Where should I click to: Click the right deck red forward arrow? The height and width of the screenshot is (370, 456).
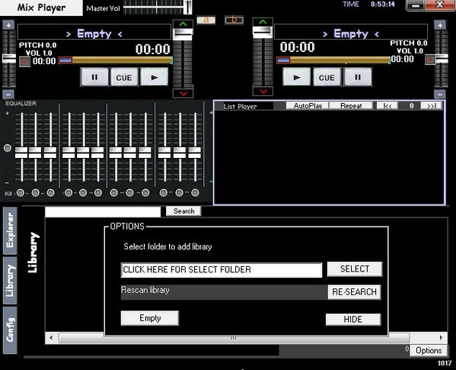tap(430, 60)
